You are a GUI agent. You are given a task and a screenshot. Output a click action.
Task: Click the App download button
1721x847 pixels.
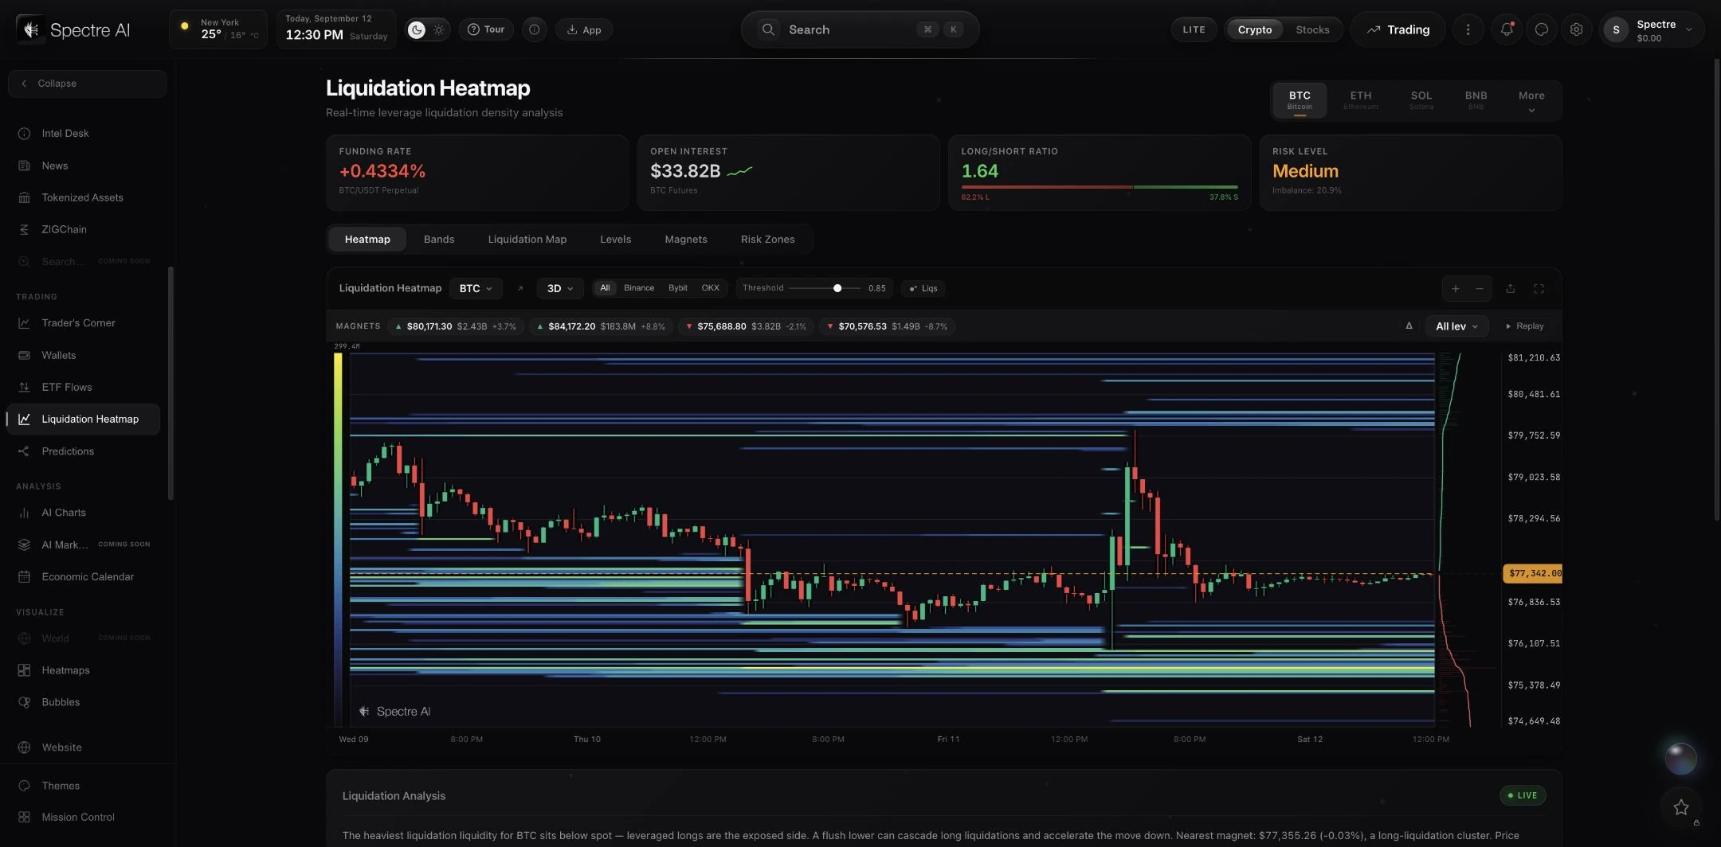click(584, 29)
